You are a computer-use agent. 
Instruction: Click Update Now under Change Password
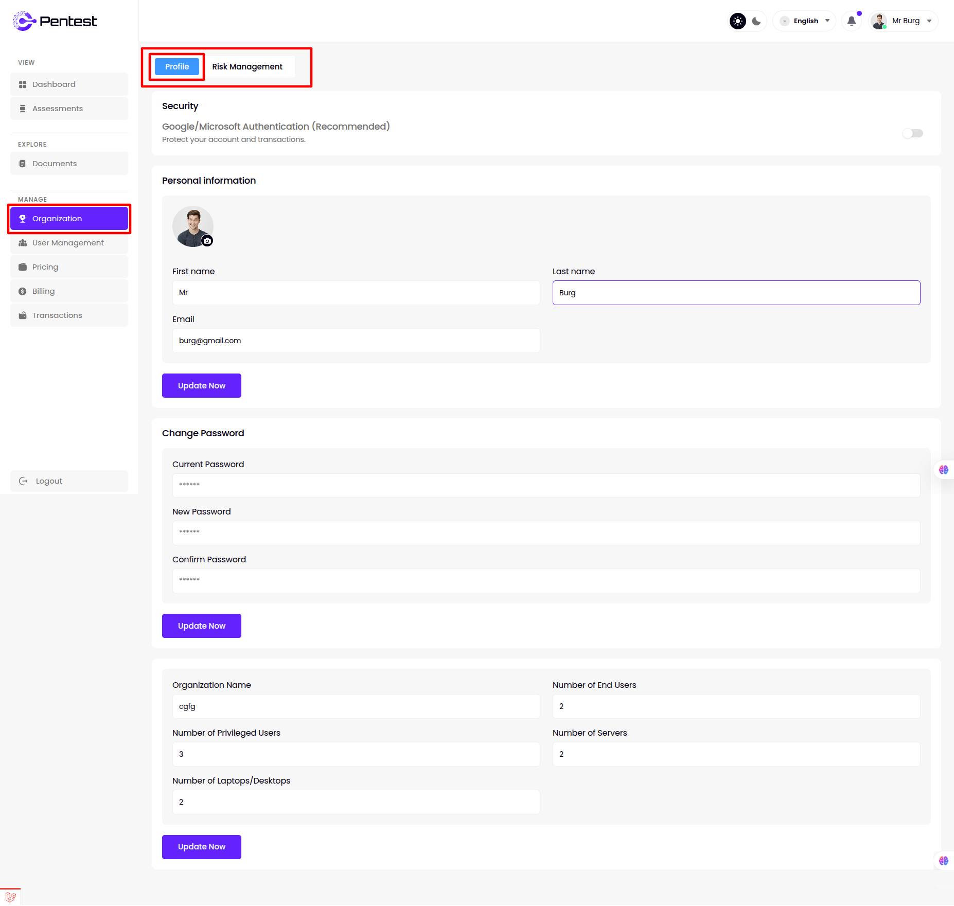coord(202,626)
